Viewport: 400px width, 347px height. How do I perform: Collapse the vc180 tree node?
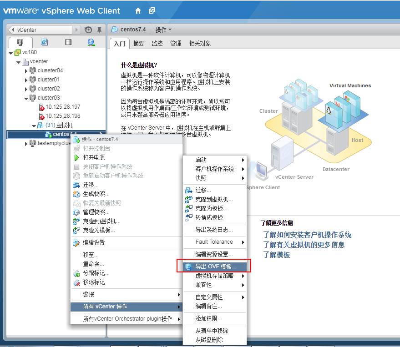[x=11, y=53]
